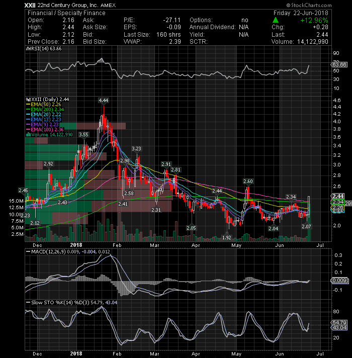
Task: Click the 2.81 price annotation
Action: point(175,169)
